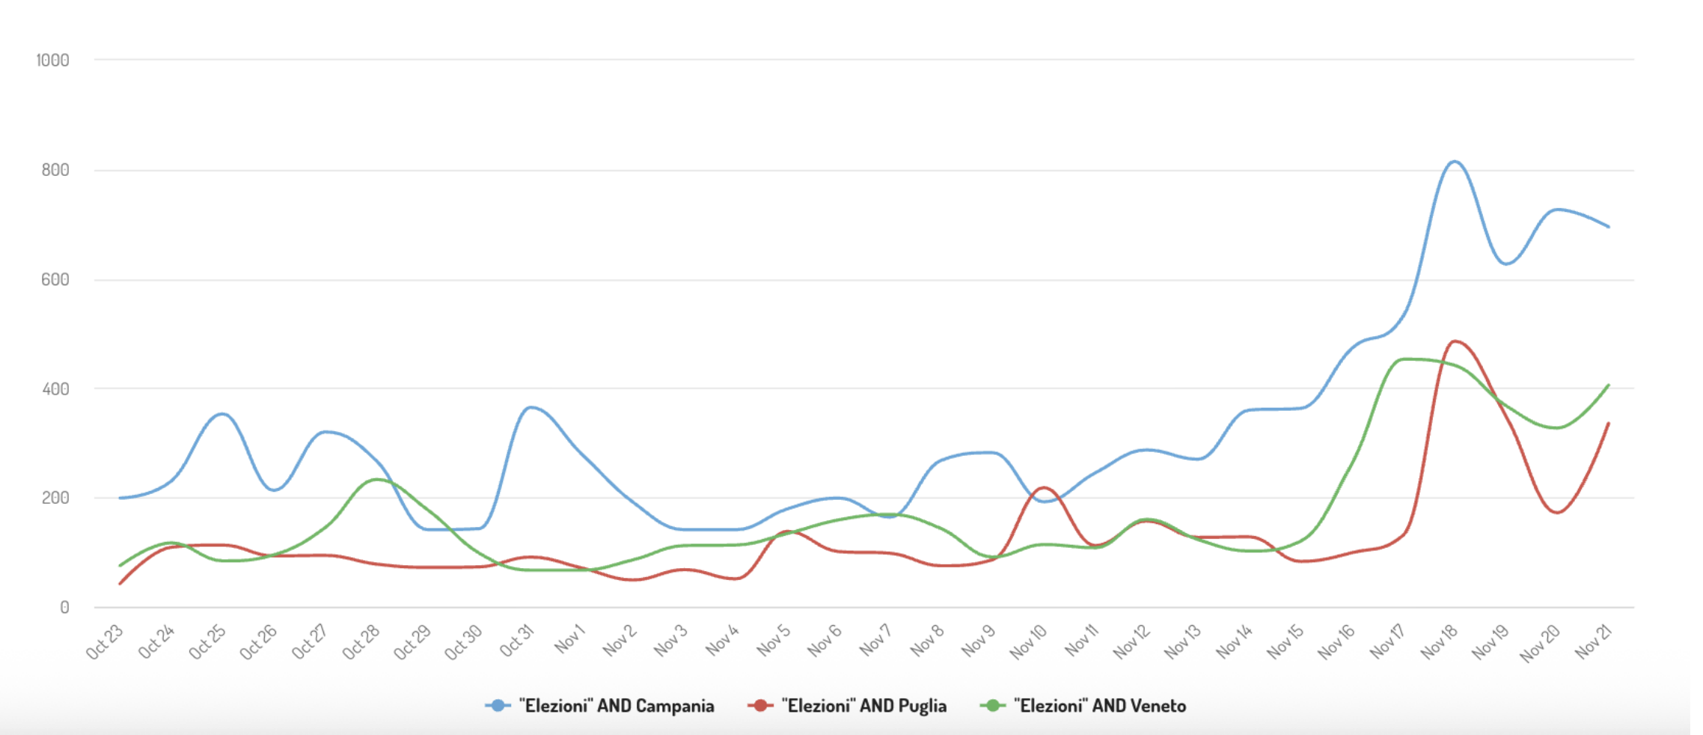The height and width of the screenshot is (735, 1703).
Task: Select the Nov 10 x-axis label
Action: click(x=1028, y=642)
